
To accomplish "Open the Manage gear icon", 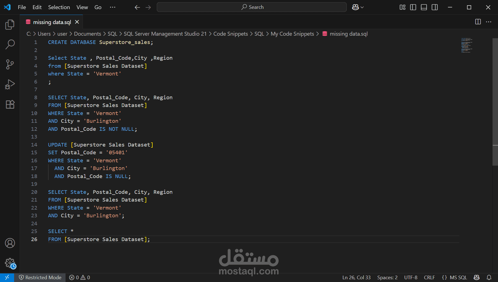I will tap(10, 263).
